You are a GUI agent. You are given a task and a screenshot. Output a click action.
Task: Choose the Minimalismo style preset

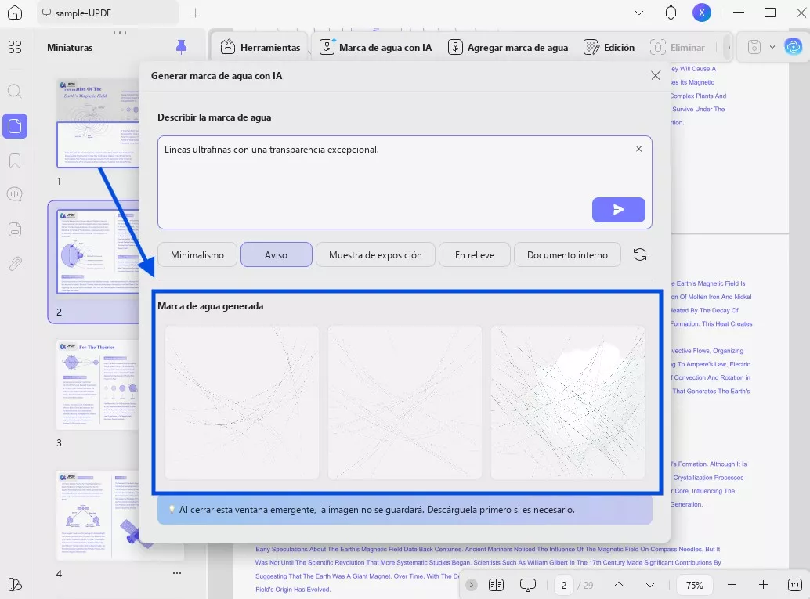(x=197, y=255)
